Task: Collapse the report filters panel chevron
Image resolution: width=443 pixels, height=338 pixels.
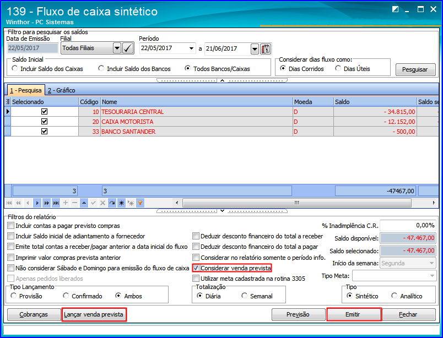Action: (x=222, y=211)
